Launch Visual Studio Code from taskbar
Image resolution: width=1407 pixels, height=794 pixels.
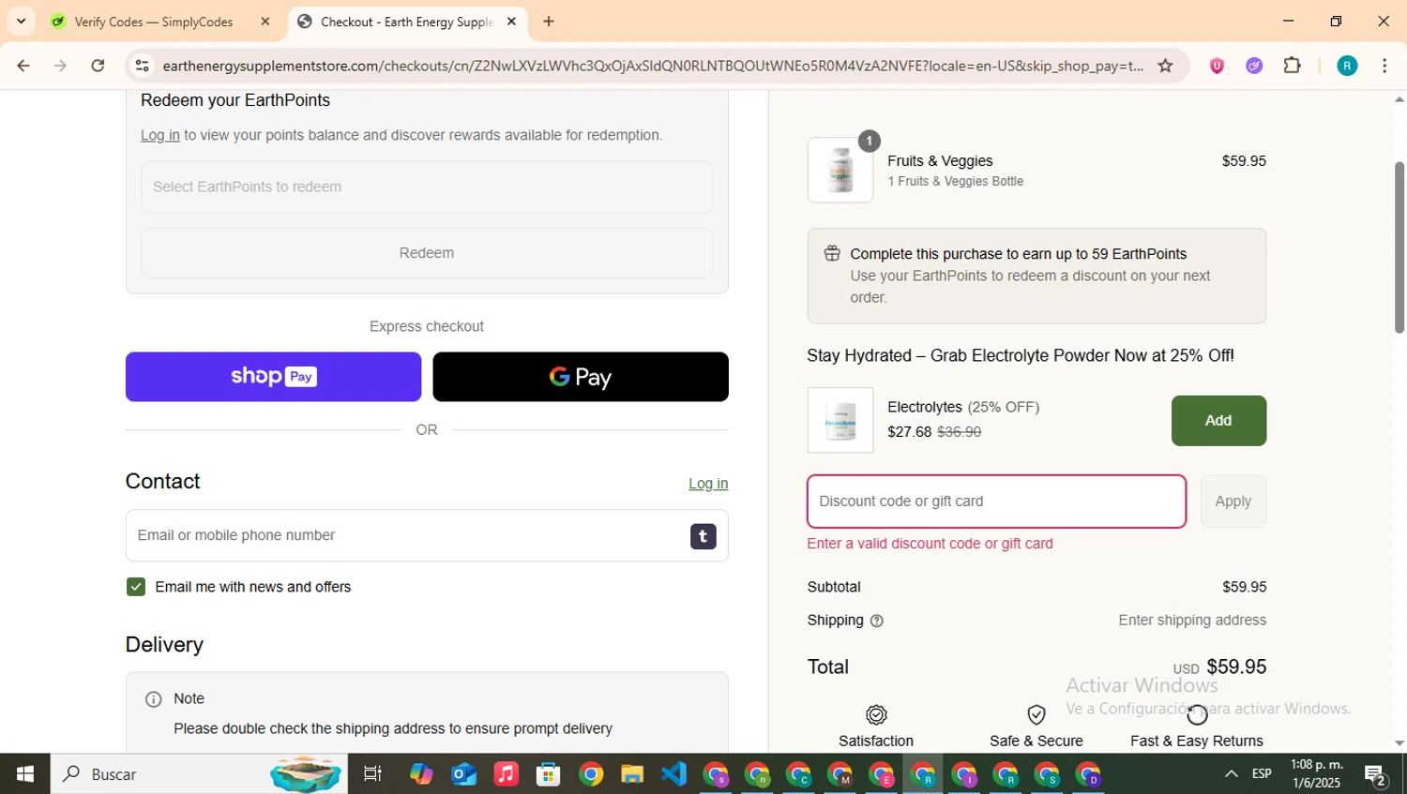point(674,774)
